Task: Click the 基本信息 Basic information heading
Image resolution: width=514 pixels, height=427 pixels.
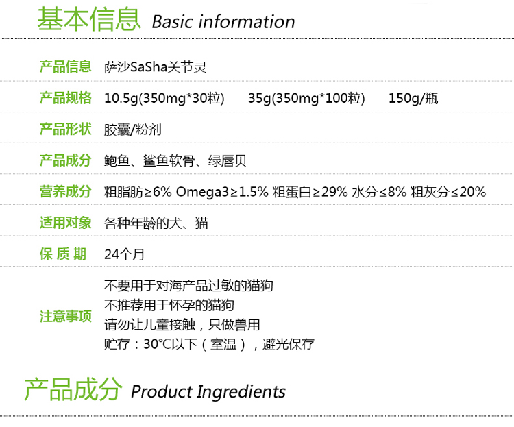Action: coord(166,20)
